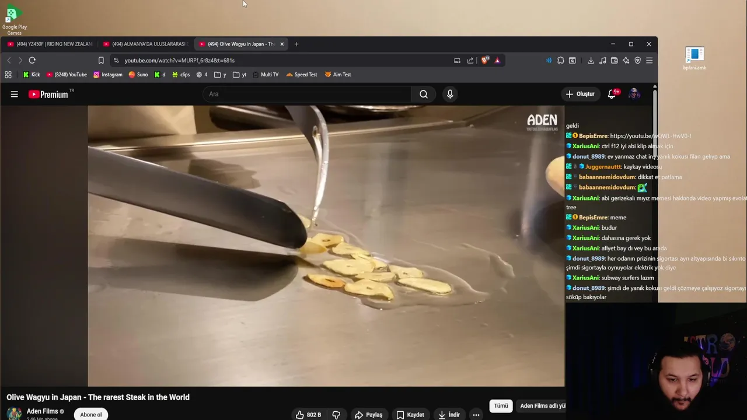The image size is (747, 420).
Task: Click picture-in-picture icon in address bar
Action: coord(457,60)
